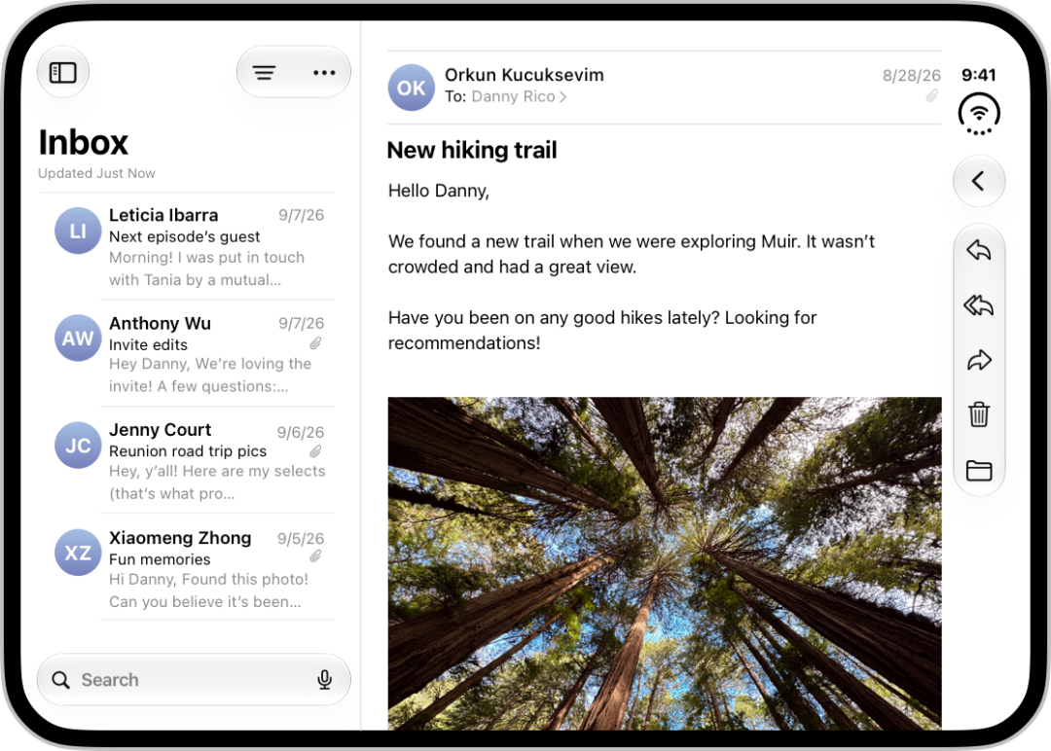Forward the email with the forward icon
1051x751 pixels.
pos(979,361)
